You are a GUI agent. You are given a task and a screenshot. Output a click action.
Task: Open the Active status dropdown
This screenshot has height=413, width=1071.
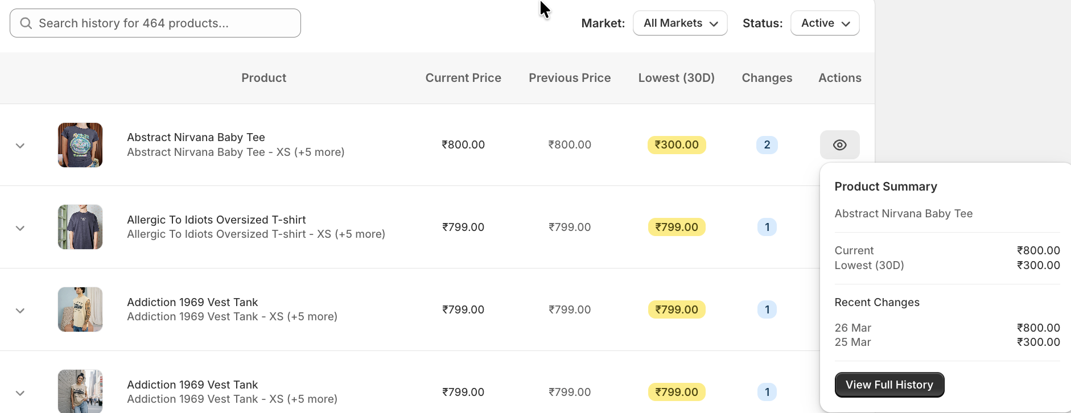click(825, 23)
